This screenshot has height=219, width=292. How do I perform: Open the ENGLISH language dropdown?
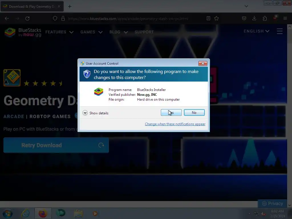pos(256,31)
